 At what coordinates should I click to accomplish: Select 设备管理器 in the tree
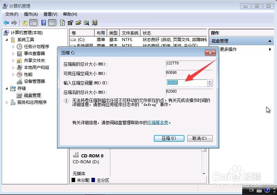click(x=34, y=81)
